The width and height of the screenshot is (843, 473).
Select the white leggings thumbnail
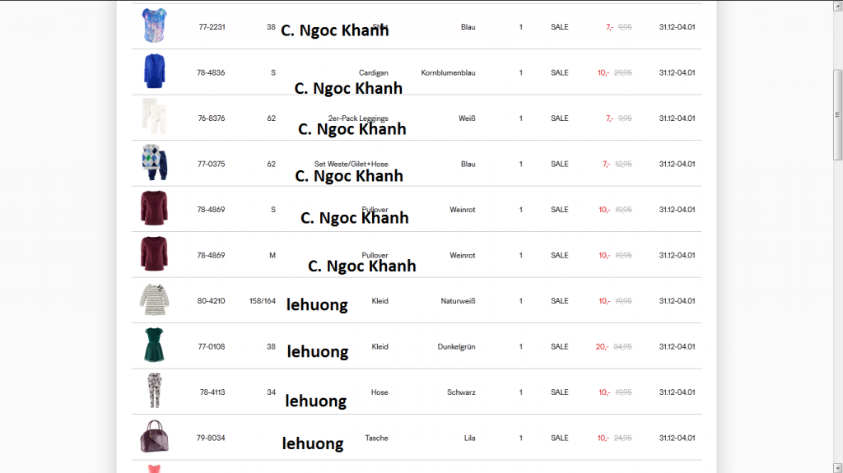154,117
